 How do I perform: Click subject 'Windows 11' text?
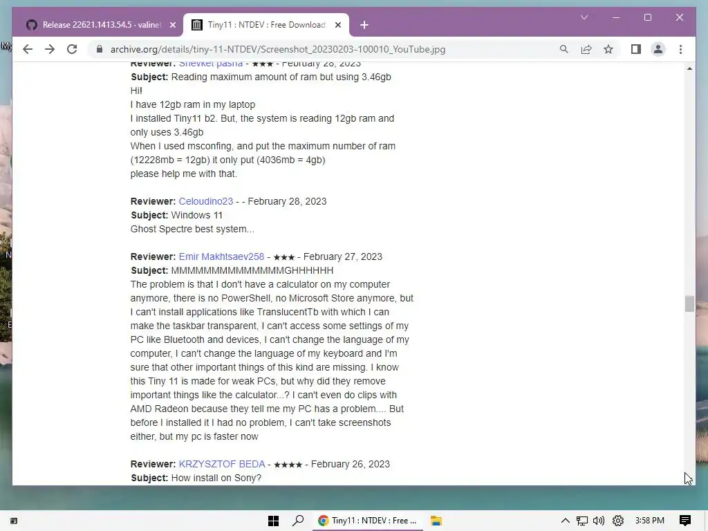[x=197, y=216]
